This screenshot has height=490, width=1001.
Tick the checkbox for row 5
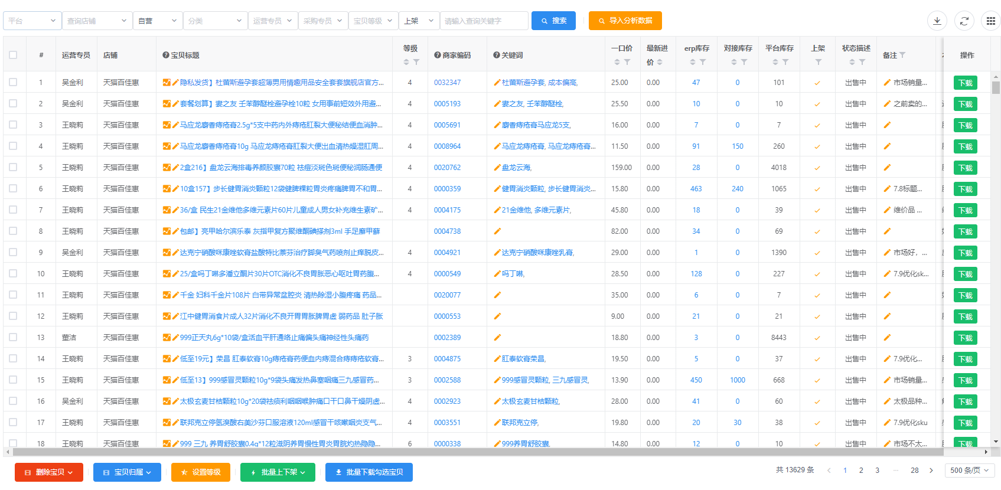point(13,168)
